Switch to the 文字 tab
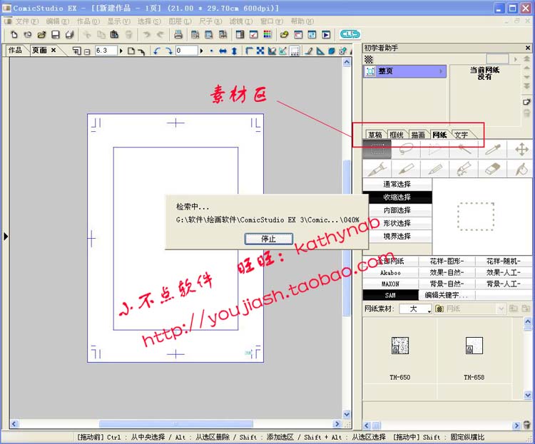The image size is (535, 444). coord(462,135)
